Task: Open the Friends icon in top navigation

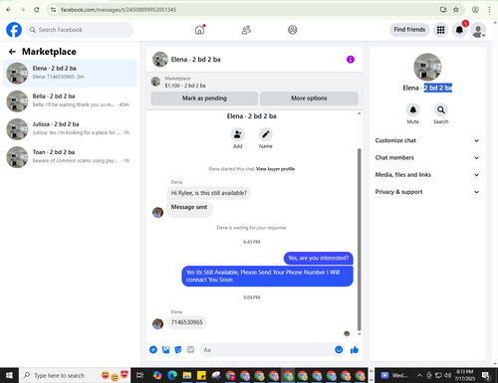Action: (x=246, y=30)
